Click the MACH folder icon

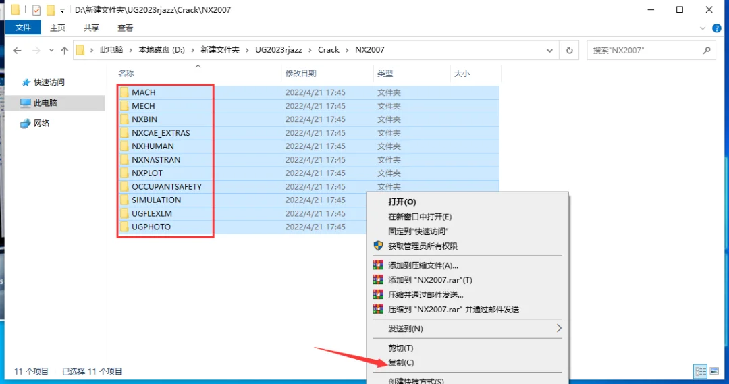click(x=124, y=92)
